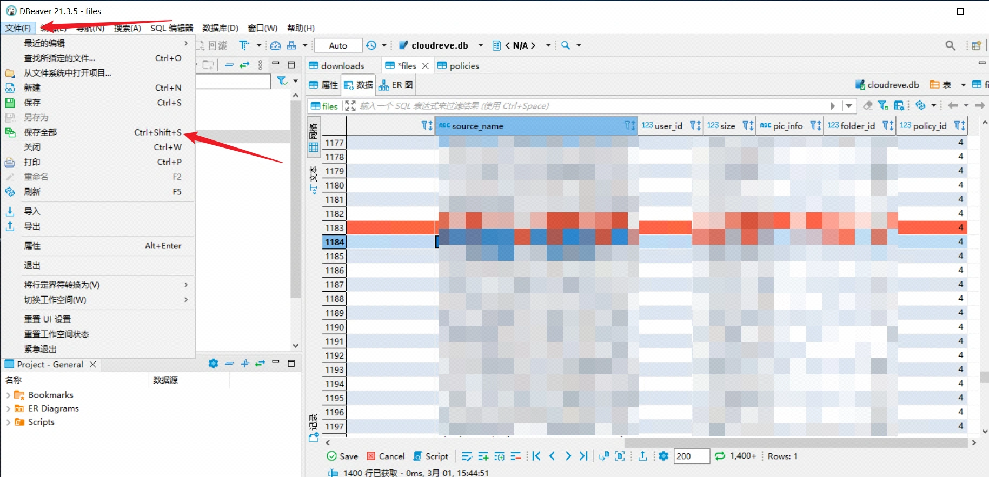Viewport: 989px width, 477px height.
Task: Select 导出 in the File menu
Action: click(x=97, y=226)
